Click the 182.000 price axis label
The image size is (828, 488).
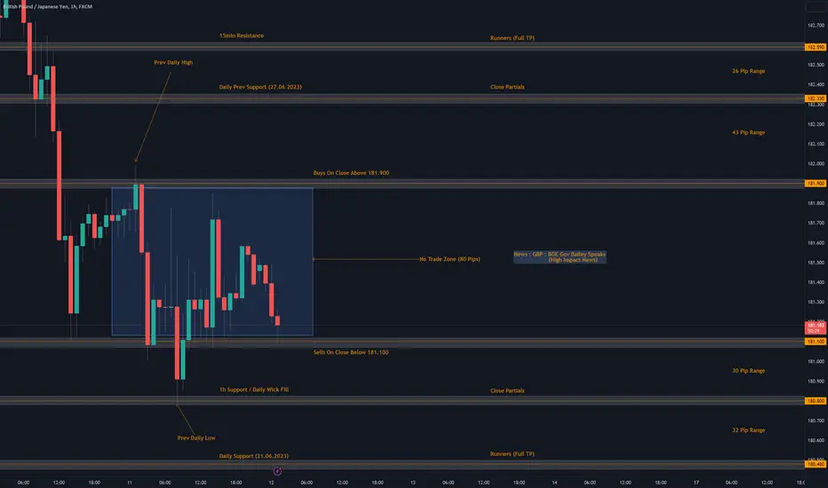click(816, 163)
